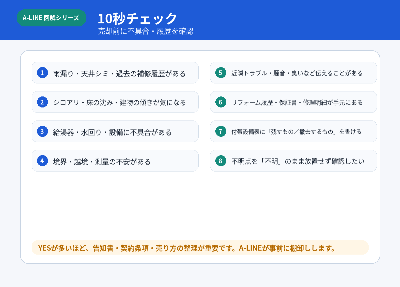
Task: Select item text シロアリ・床の沈み・建物の傾きが気になる
Action: click(x=120, y=102)
